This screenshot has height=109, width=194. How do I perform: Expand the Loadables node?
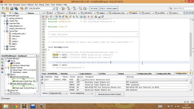pos(5,49)
